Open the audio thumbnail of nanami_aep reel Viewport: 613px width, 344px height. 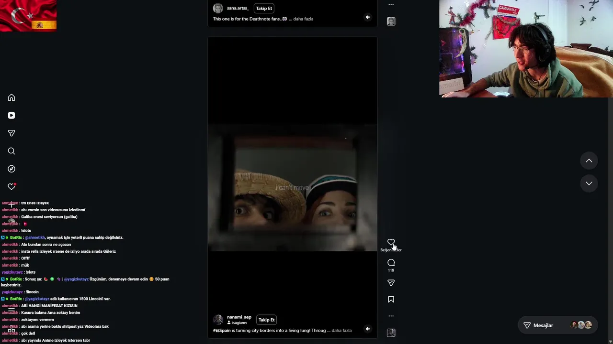click(391, 333)
